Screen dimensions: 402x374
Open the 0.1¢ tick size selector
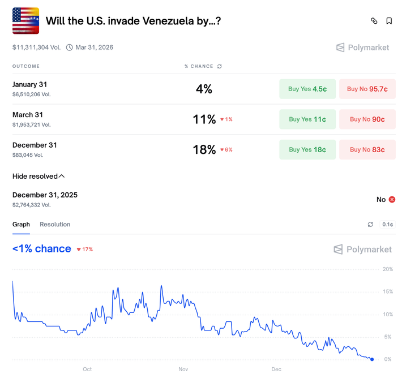[x=387, y=225]
